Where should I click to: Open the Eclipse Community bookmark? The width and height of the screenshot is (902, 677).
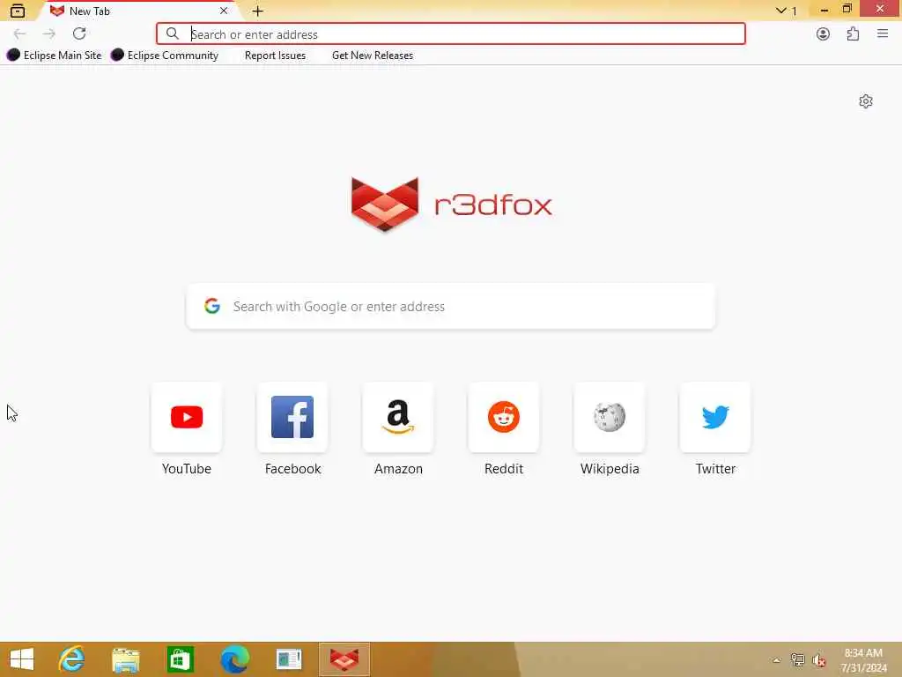(x=165, y=56)
